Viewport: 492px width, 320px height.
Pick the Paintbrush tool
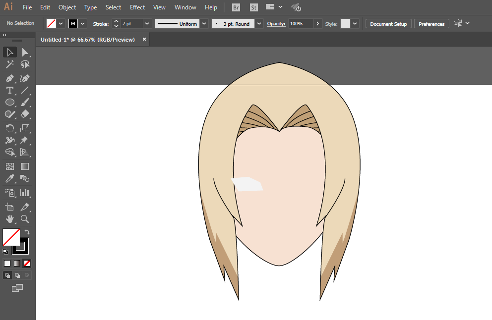(x=25, y=102)
